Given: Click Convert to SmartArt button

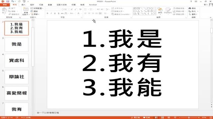Looking at the screenshot, I should (x=121, y=14).
